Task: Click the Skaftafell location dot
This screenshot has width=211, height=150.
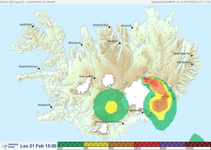Action: [x=142, y=112]
